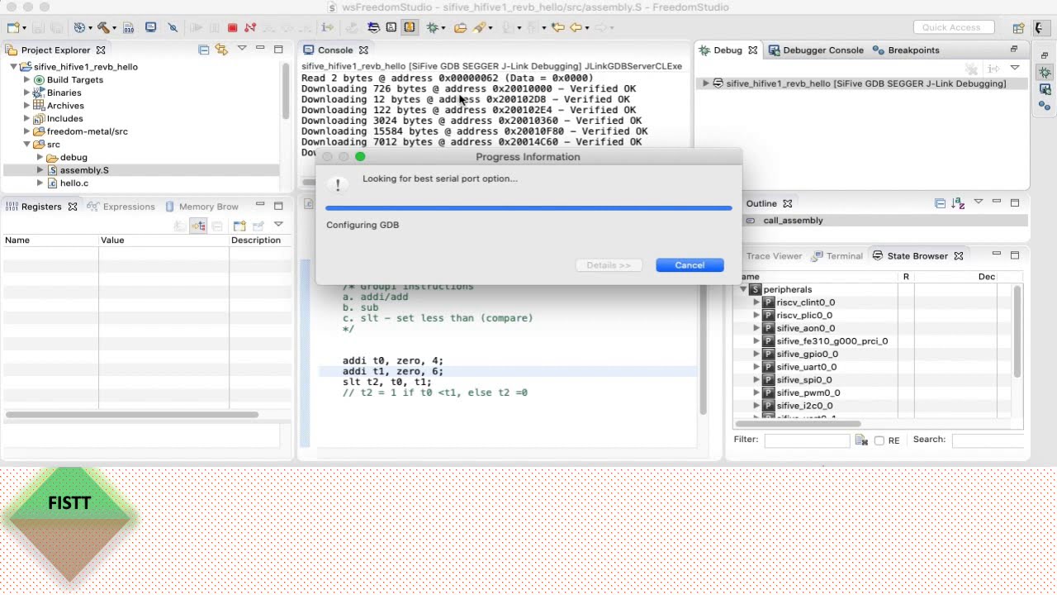
Task: Click the Sort icon in Outline panel
Action: pyautogui.click(x=958, y=203)
